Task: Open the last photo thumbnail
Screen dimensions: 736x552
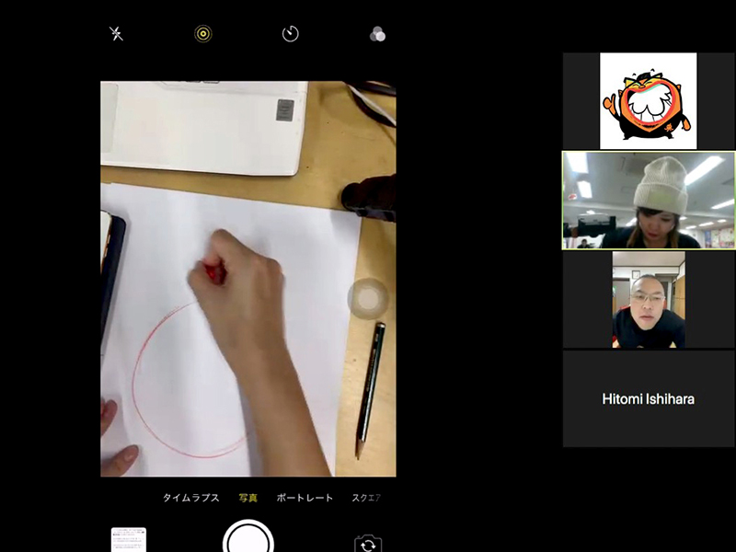Action: coord(129,539)
